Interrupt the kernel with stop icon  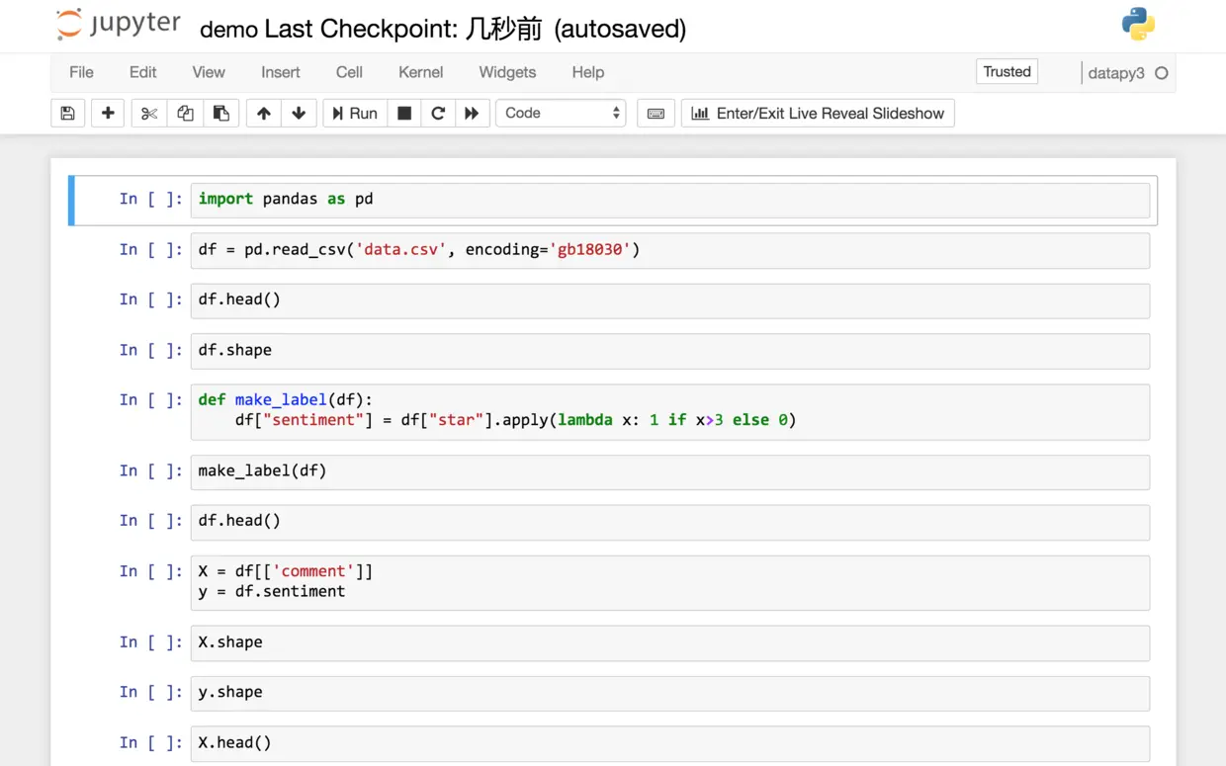tap(404, 113)
